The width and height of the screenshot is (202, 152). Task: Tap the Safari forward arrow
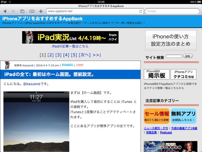click(x=13, y=11)
